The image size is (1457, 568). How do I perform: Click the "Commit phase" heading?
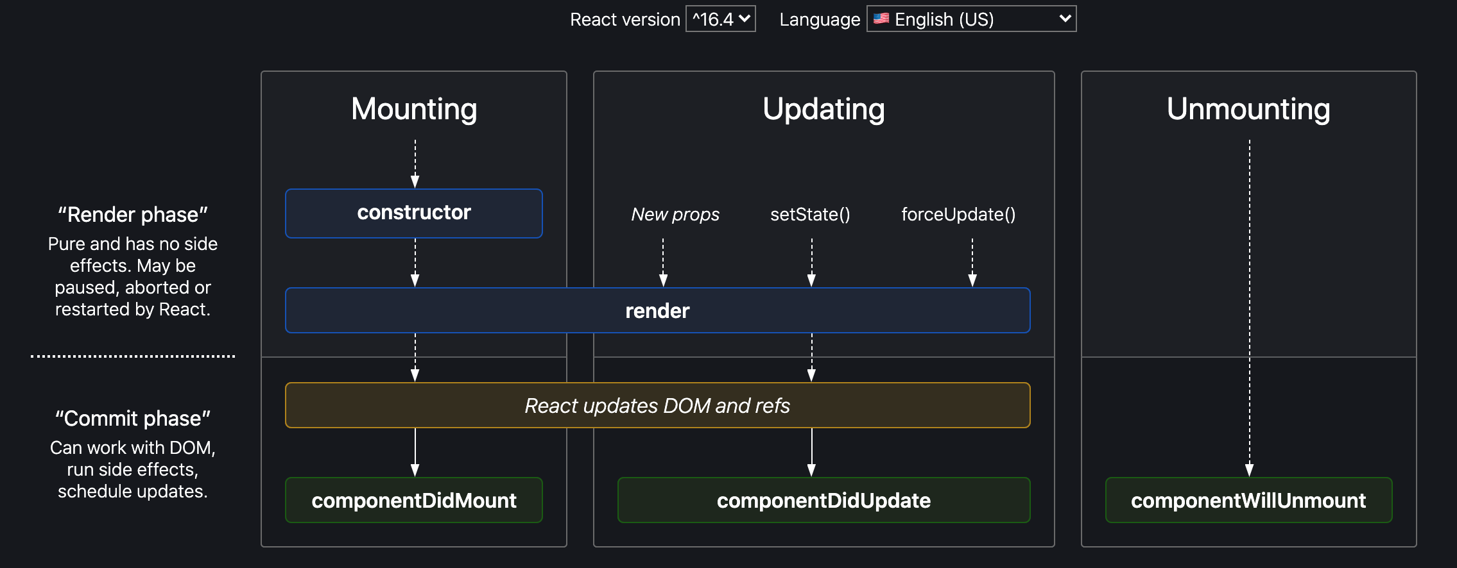[133, 419]
